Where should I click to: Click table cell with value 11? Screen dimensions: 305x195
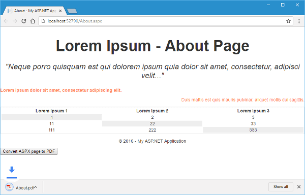[51, 123]
